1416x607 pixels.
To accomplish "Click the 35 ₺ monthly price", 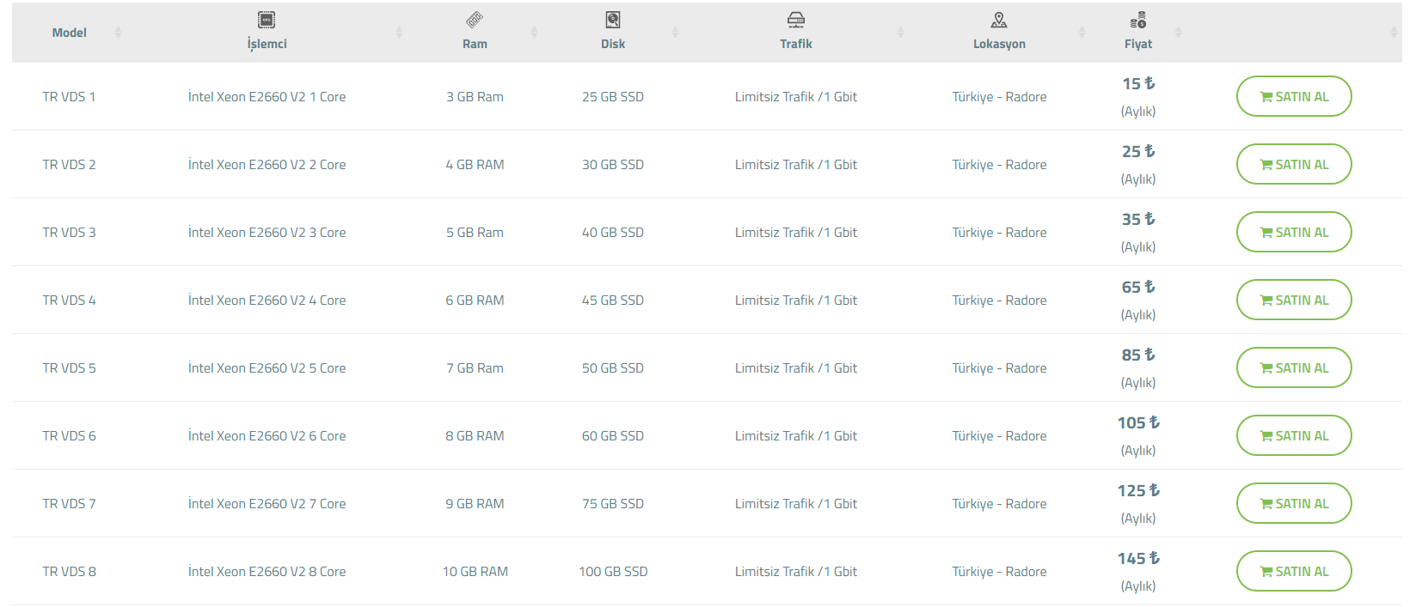I will pos(1138,220).
